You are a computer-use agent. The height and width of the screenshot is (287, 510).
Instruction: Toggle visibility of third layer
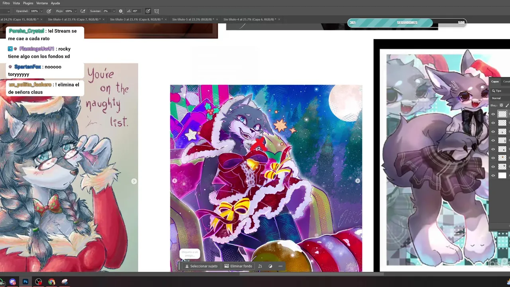(x=493, y=132)
